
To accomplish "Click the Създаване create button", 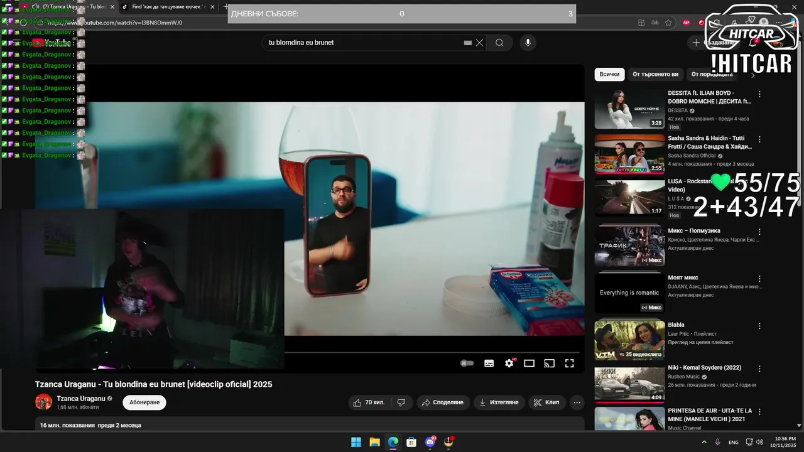I will 714,43.
